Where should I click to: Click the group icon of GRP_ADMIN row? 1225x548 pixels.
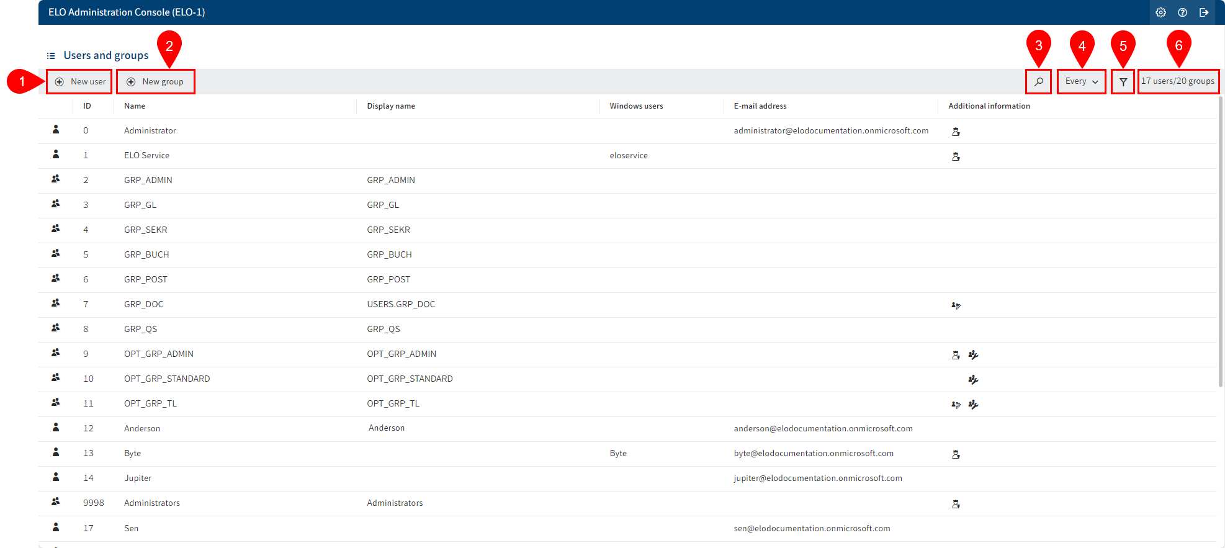tap(56, 179)
